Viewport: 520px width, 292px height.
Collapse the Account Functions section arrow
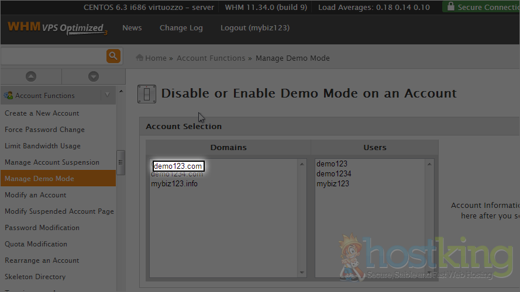107,95
